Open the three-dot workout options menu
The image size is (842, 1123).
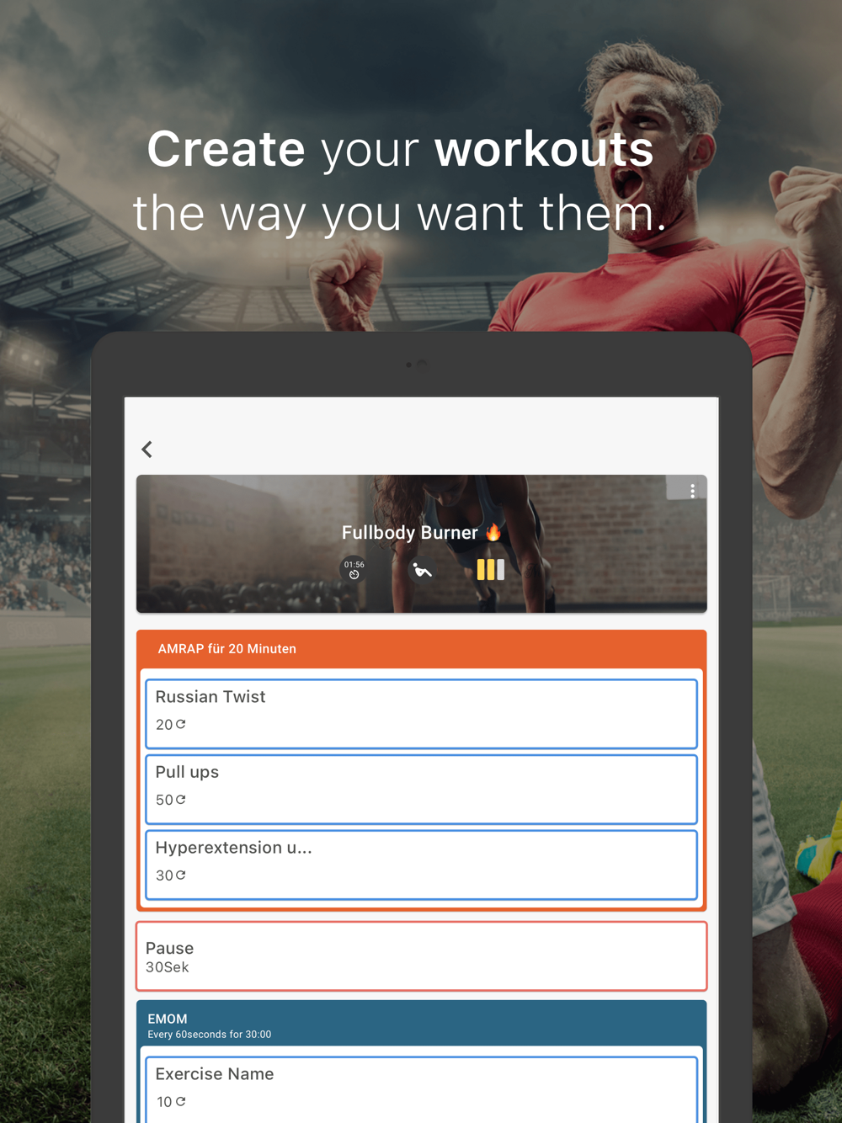(x=692, y=490)
